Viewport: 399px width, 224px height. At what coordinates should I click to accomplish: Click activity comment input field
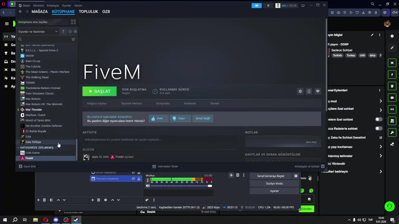159,140
